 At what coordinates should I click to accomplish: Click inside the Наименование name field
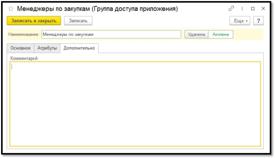point(110,34)
